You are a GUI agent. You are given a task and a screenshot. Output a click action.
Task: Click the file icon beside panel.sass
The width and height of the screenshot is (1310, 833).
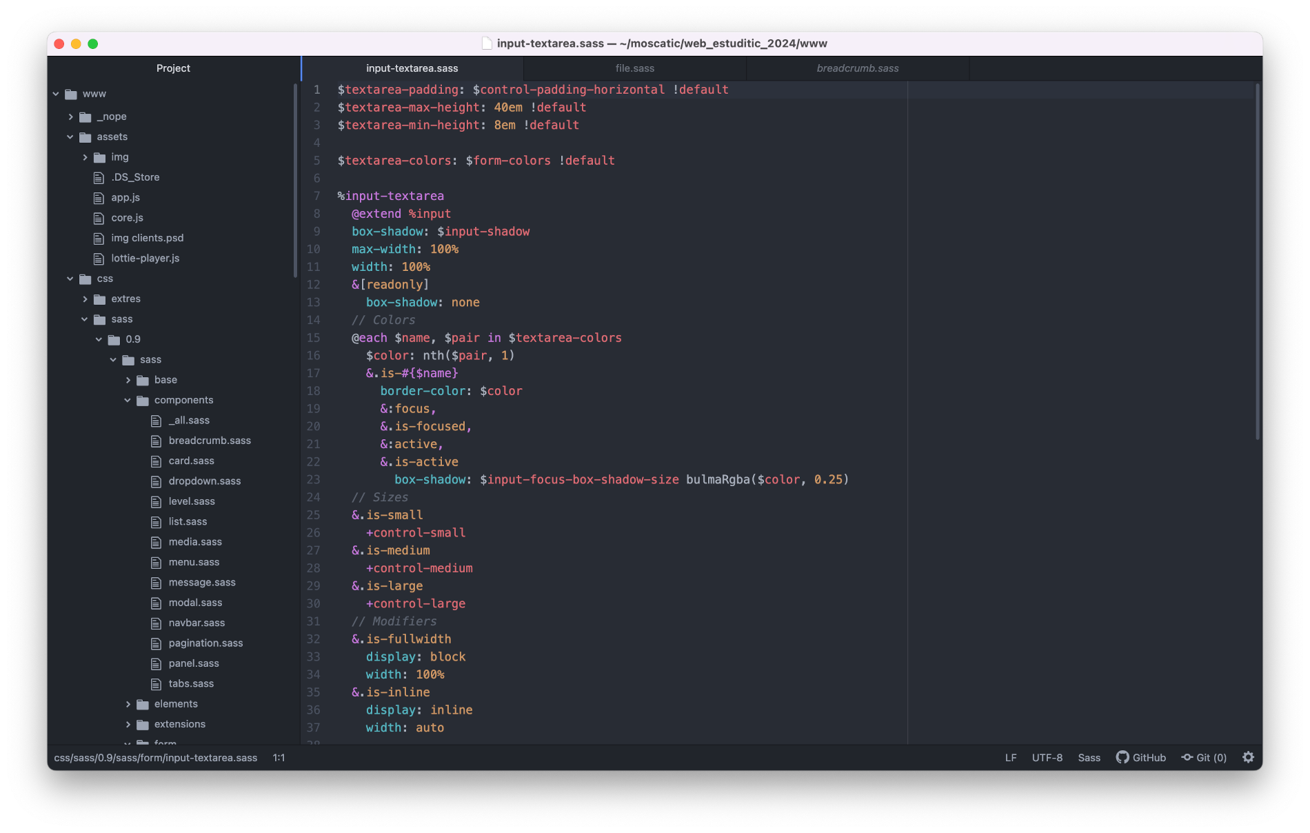[x=156, y=664]
